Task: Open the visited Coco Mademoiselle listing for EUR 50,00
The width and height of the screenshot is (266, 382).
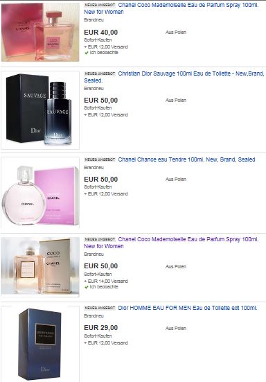Action: click(171, 243)
